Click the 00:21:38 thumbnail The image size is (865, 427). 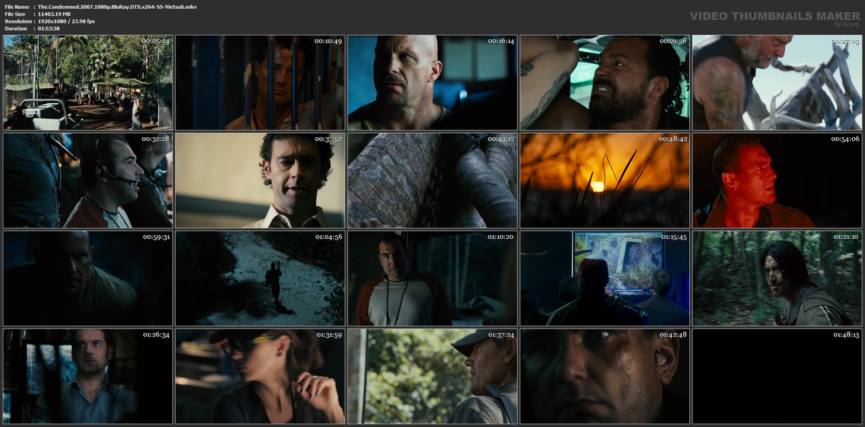click(x=605, y=82)
